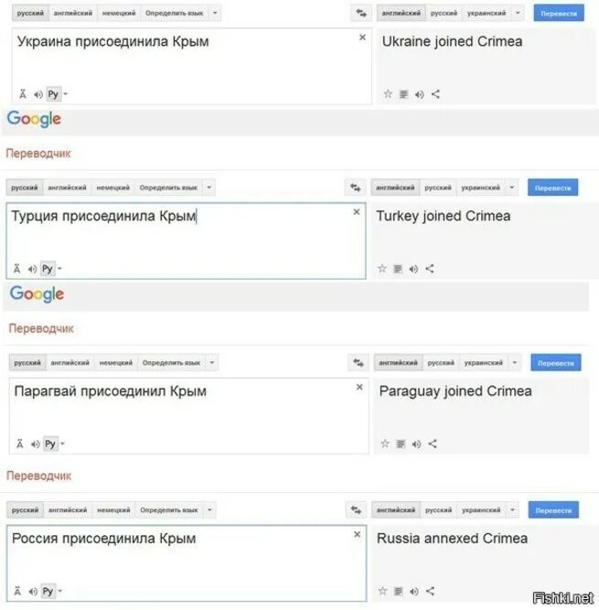The width and height of the screenshot is (599, 610).
Task: Share the 'Paraguay joined Crimea' translation
Action: [433, 444]
